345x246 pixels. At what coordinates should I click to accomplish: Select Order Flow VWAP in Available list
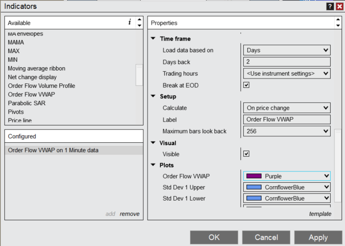32,94
